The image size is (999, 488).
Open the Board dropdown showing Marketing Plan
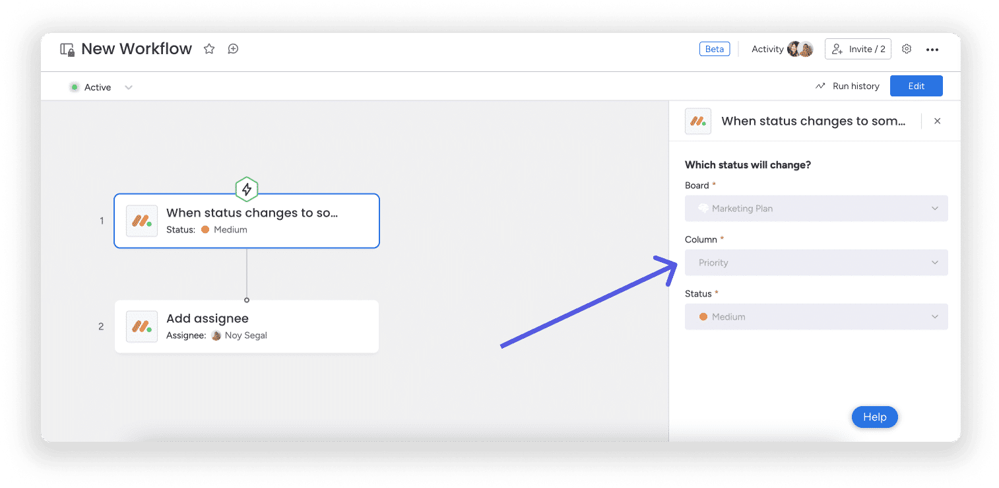(x=816, y=209)
